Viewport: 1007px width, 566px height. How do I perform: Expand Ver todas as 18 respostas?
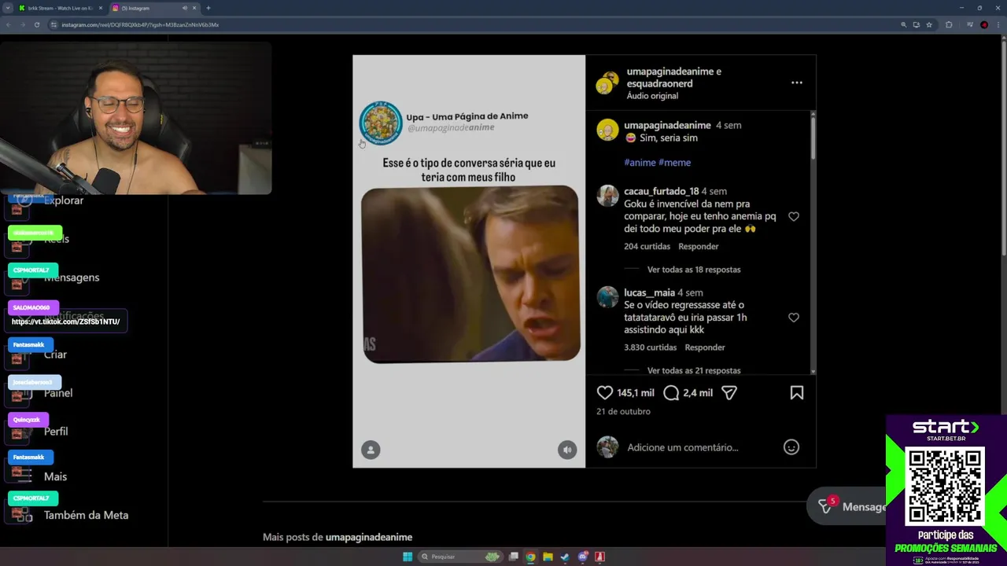[x=693, y=270]
